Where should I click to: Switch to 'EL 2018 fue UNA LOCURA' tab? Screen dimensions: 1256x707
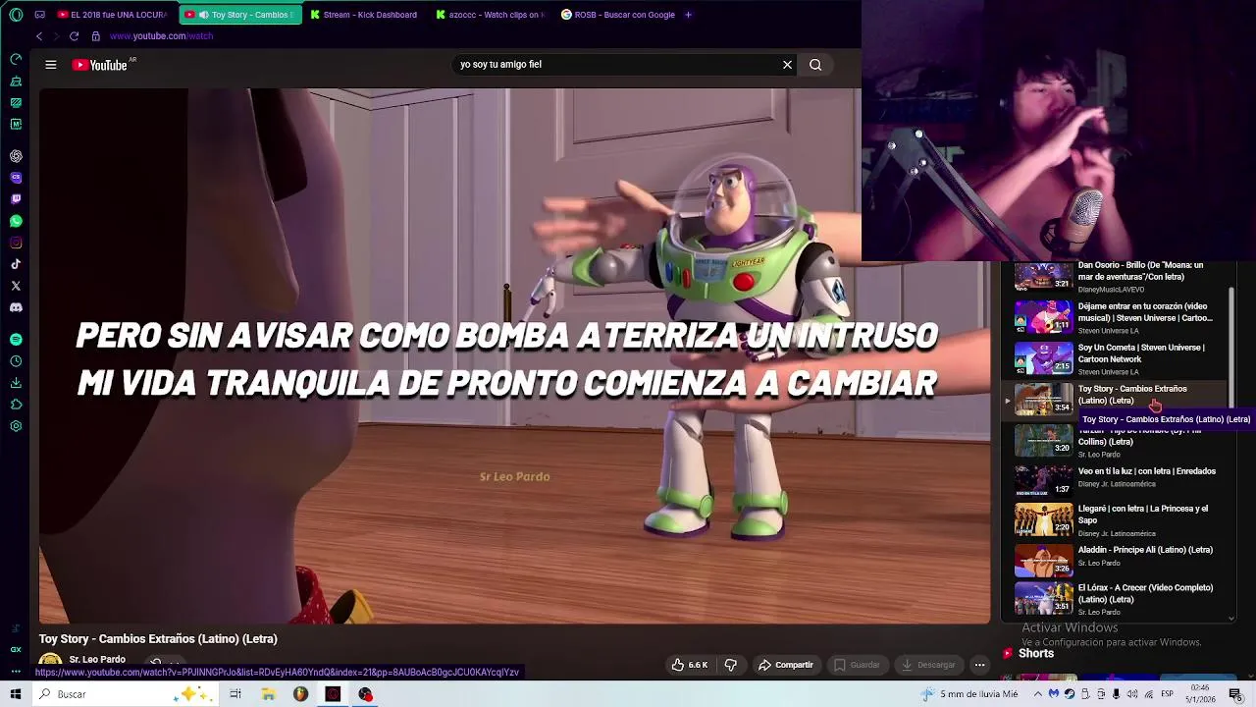112,15
